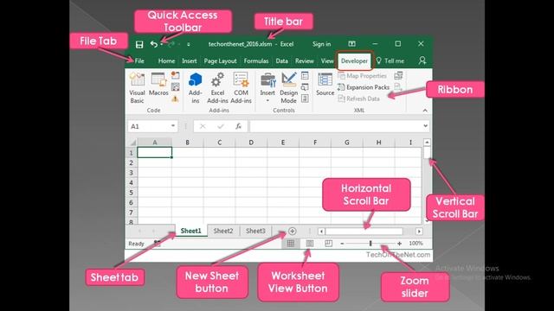Screen dimensions: 554x311
Task: Click in the formula bar input
Action: [x=336, y=126]
